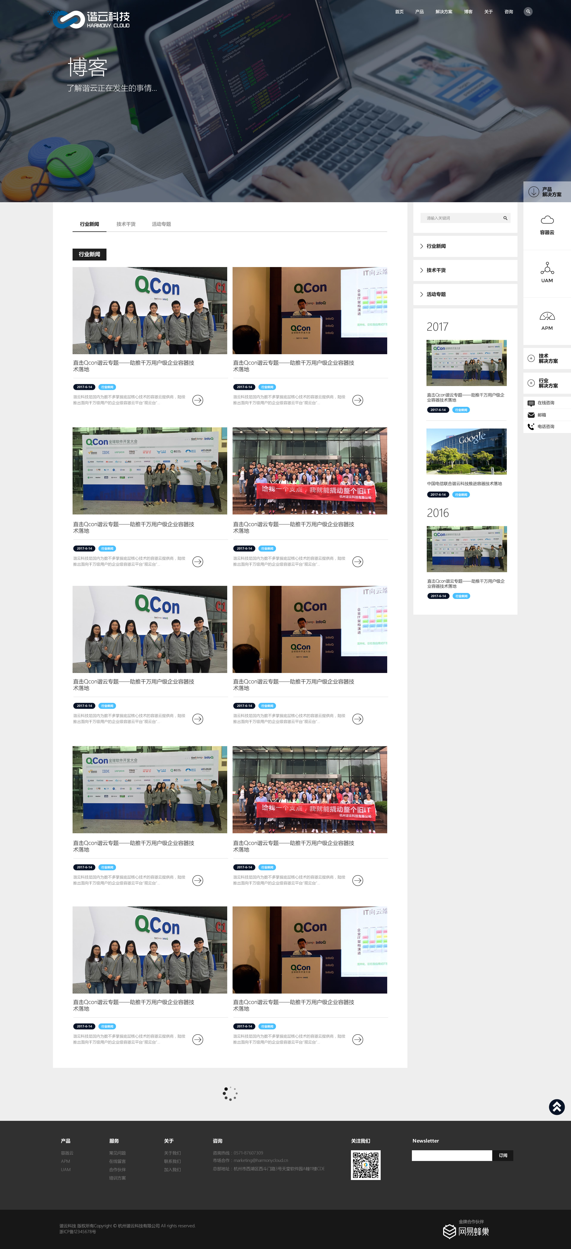Open footer link 常见问题
This screenshot has width=571, height=1249.
[x=117, y=1153]
